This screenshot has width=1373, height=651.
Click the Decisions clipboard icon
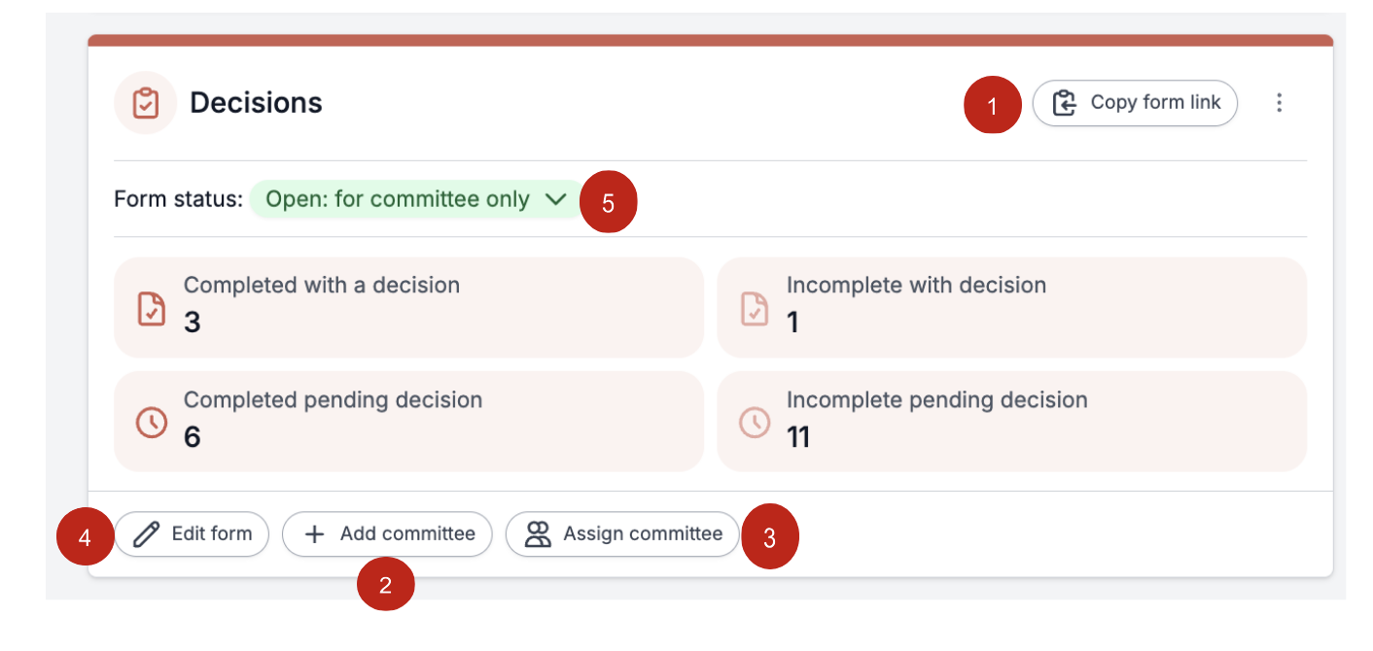[x=146, y=103]
